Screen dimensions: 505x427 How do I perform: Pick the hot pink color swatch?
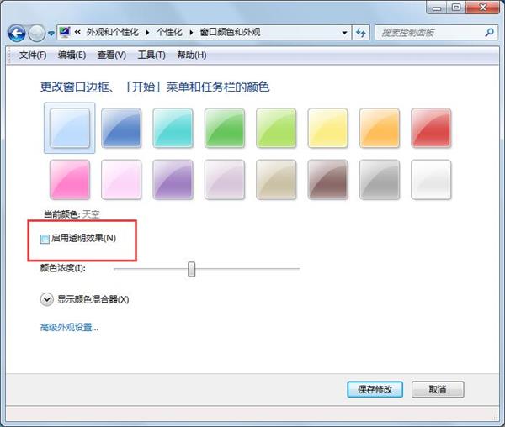pyautogui.click(x=70, y=179)
